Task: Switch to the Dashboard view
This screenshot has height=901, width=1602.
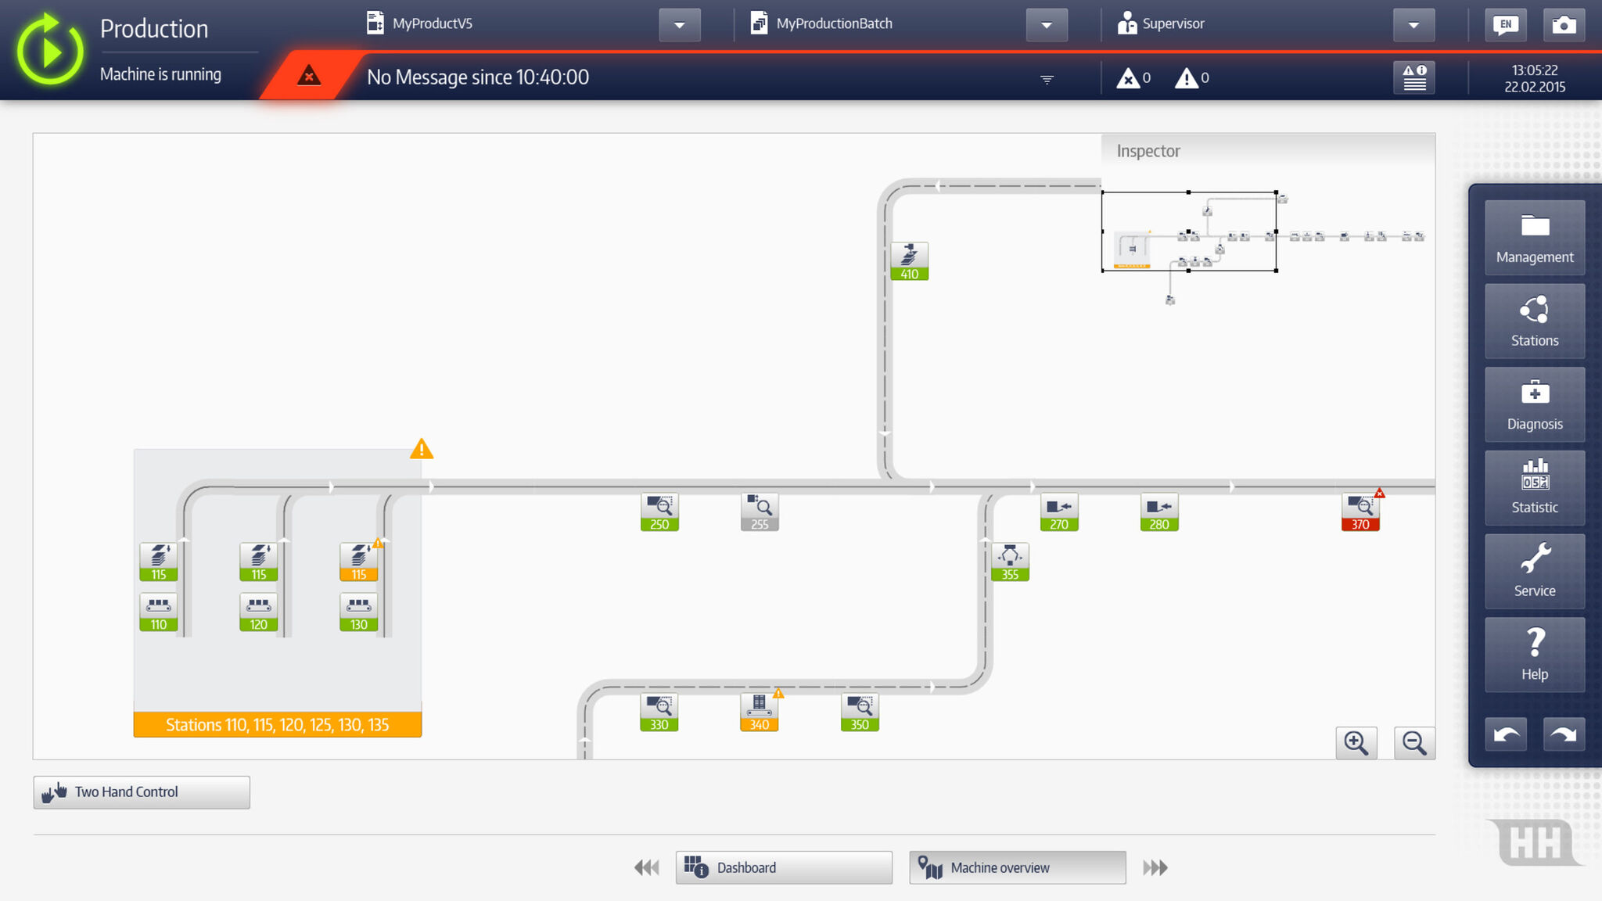Action: tap(784, 867)
